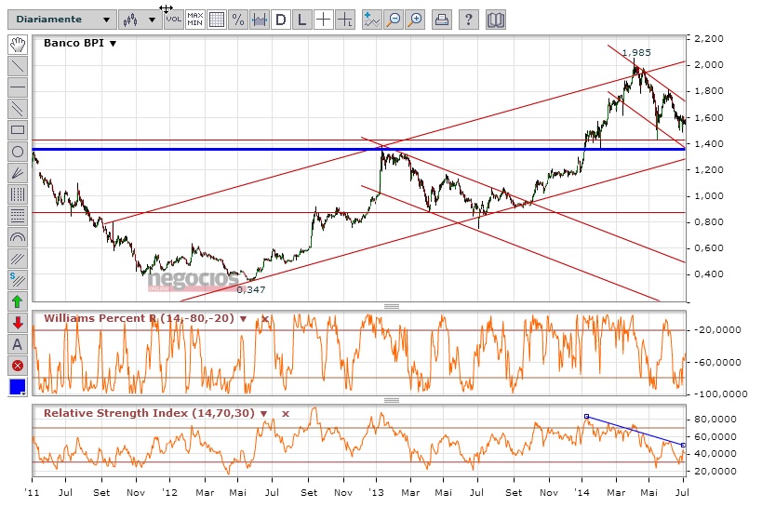
Task: Click the 1,985 high price label
Action: tap(636, 52)
